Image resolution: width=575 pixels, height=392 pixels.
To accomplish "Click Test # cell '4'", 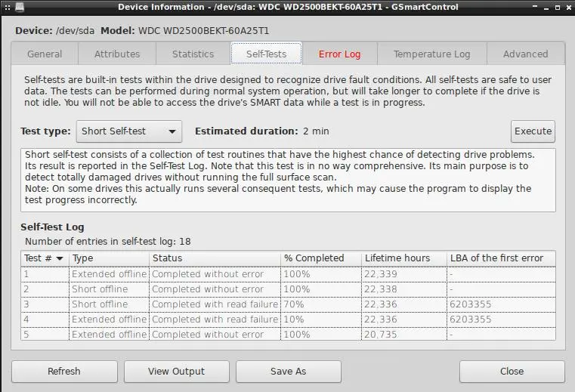I will point(45,319).
